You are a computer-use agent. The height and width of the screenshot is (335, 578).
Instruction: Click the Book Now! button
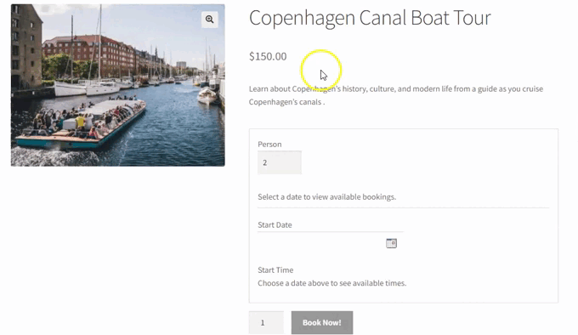click(322, 323)
